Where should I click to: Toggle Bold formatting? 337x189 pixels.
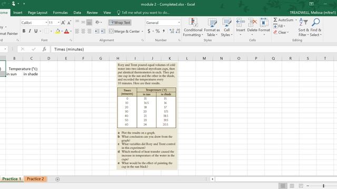[24, 31]
